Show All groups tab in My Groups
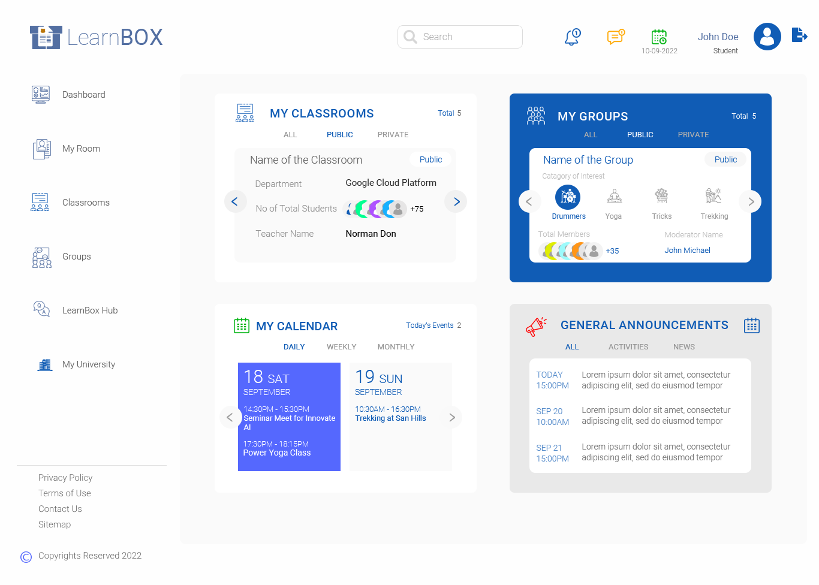Image resolution: width=819 pixels, height=585 pixels. coord(591,135)
